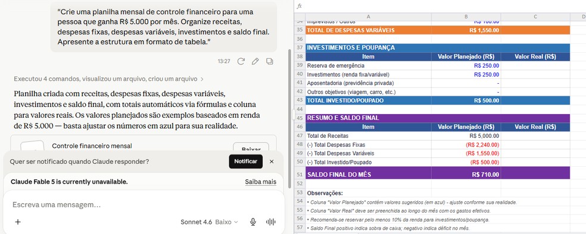This screenshot has height=234, width=586.
Task: Click cell 'TOTAL DE DESPESAS VARIÁVEIS'
Action: 369,30
